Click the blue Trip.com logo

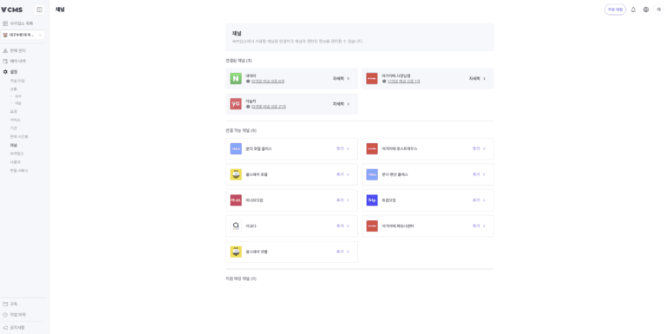(372, 200)
